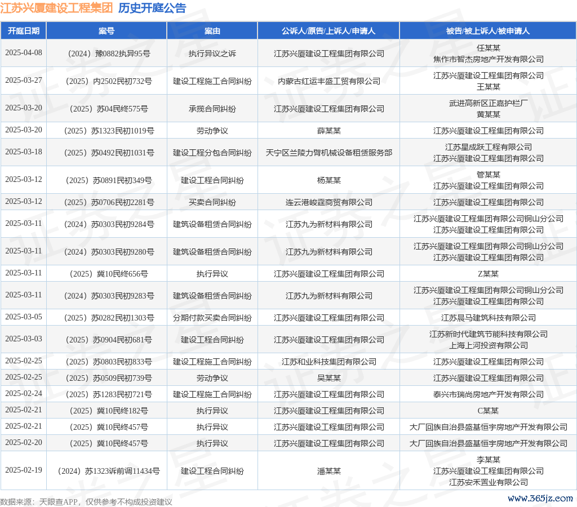The height and width of the screenshot is (507, 577).
Task: Select the 历史开庭公告 heading
Action: [x=152, y=8]
